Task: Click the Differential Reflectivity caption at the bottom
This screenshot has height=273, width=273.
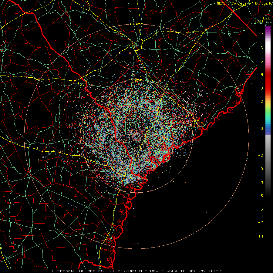Action: (x=136, y=271)
